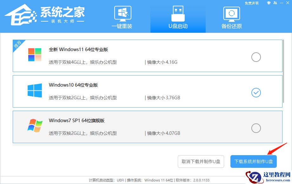Click the 系统之家装机大师 logo
The image size is (292, 184).
point(44,15)
